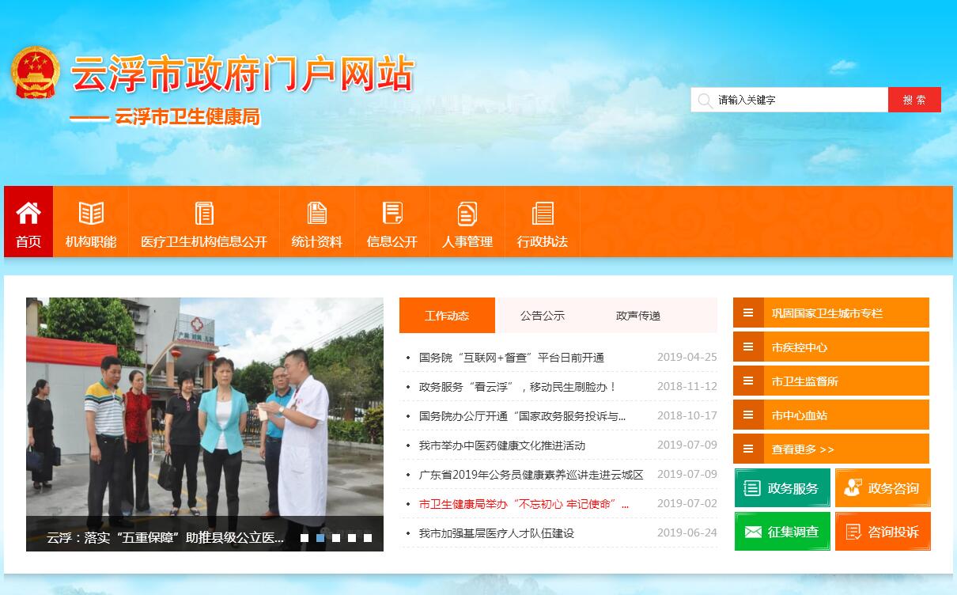Switch to the 政声传递 tab
Screen dimensions: 957x595
pos(638,315)
